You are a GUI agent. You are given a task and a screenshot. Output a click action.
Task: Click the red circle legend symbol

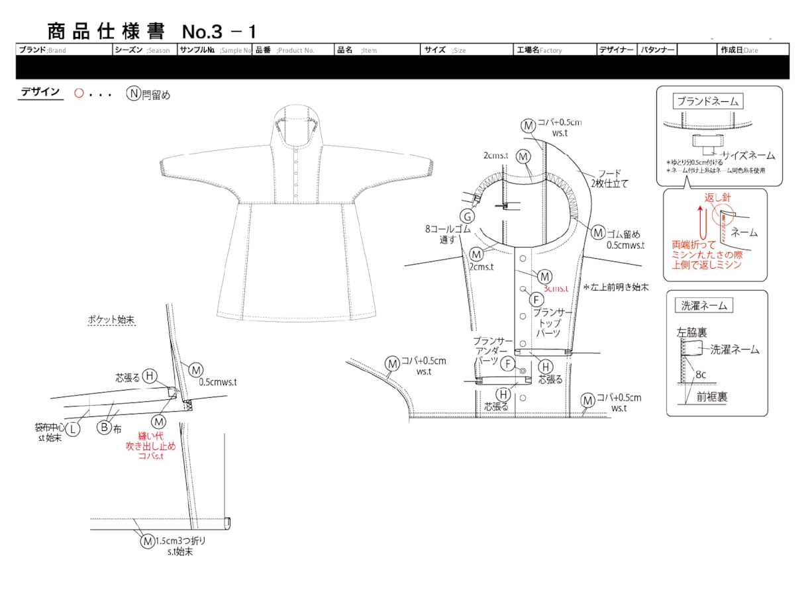point(78,94)
